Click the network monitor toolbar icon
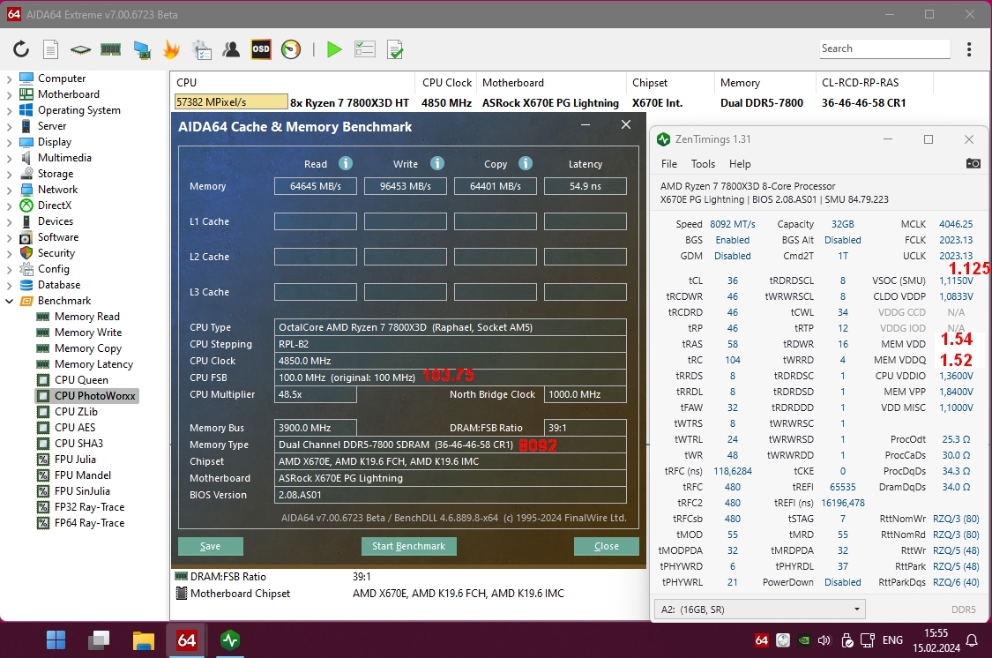This screenshot has width=992, height=658. 142,50
